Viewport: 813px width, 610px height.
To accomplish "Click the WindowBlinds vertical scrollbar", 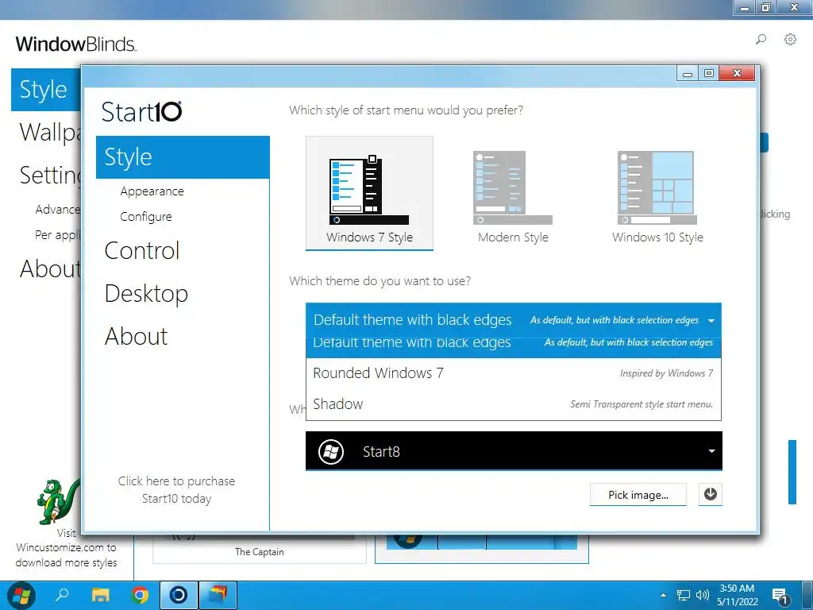I will pos(792,472).
